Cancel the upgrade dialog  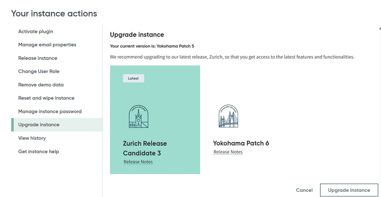[304, 190]
